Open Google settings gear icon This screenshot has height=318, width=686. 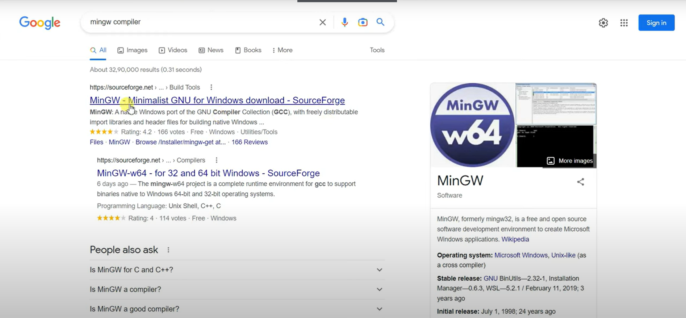603,23
